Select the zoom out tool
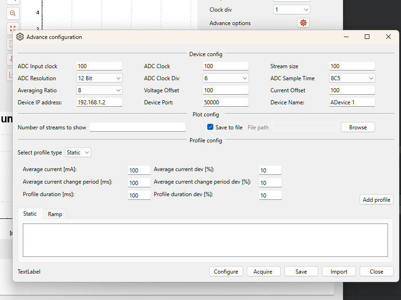Image resolution: width=401 pixels, height=300 pixels. (x=13, y=13)
